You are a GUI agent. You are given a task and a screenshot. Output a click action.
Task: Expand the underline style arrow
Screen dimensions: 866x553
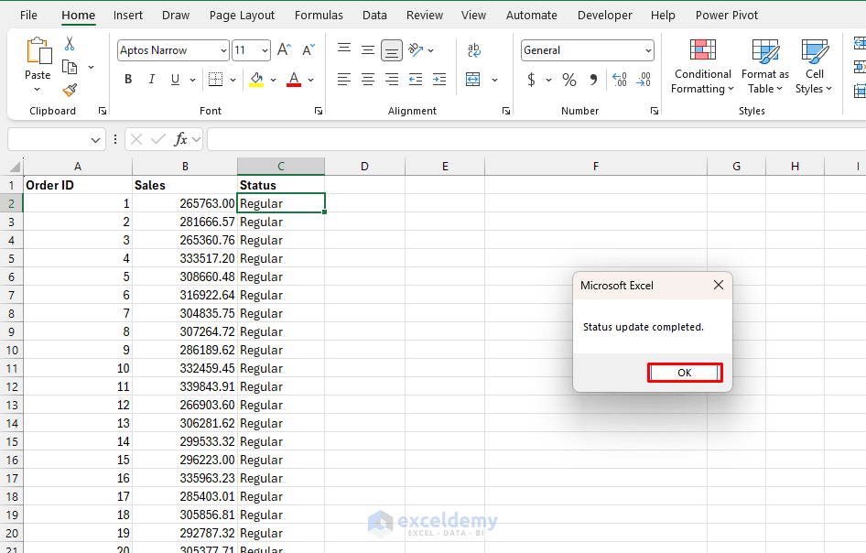[193, 80]
